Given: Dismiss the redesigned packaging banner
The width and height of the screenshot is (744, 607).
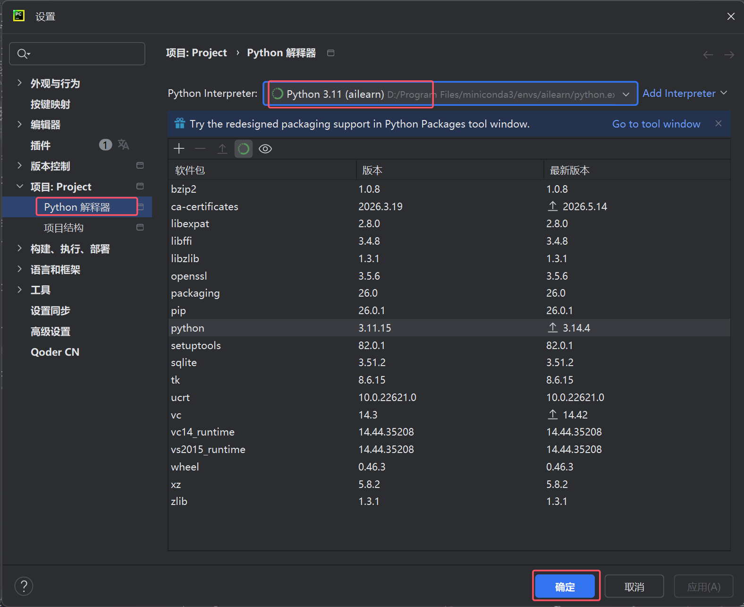Looking at the screenshot, I should (719, 123).
